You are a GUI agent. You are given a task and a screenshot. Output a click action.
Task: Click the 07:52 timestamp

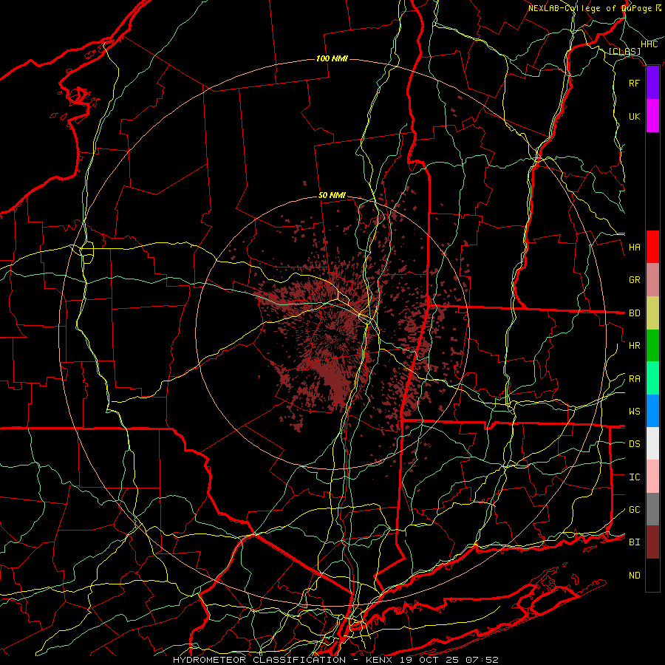coord(484,660)
